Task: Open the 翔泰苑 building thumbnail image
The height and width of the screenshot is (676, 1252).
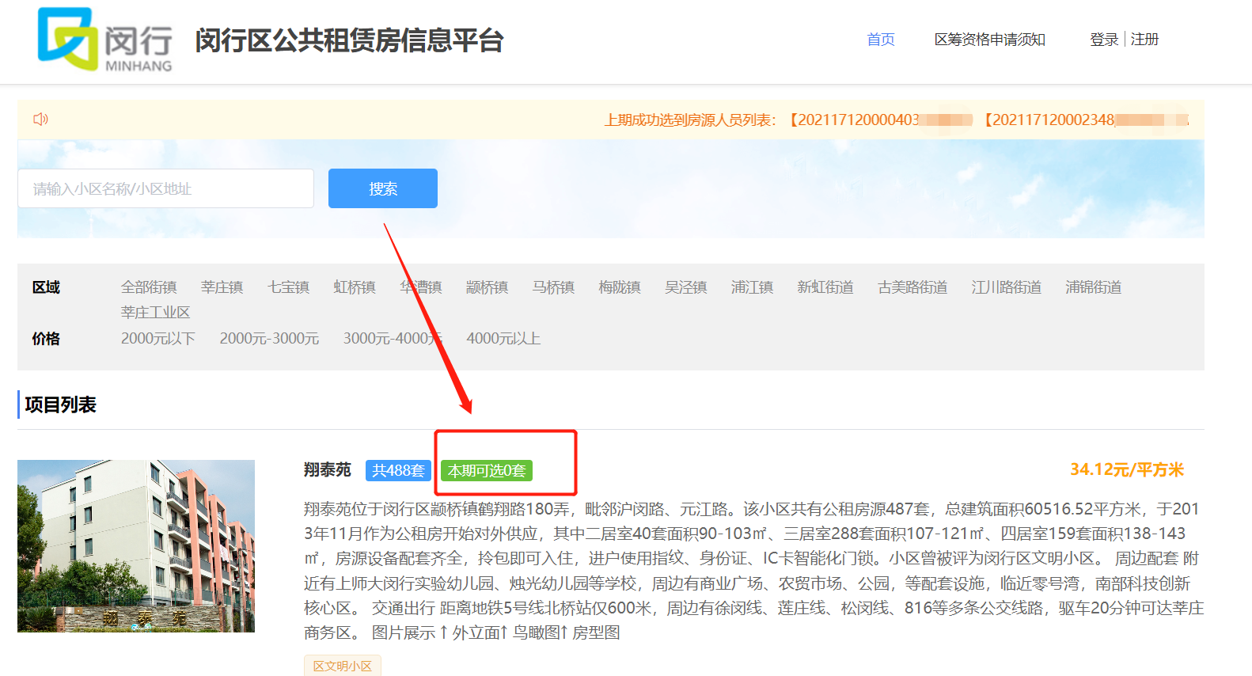Action: 136,545
